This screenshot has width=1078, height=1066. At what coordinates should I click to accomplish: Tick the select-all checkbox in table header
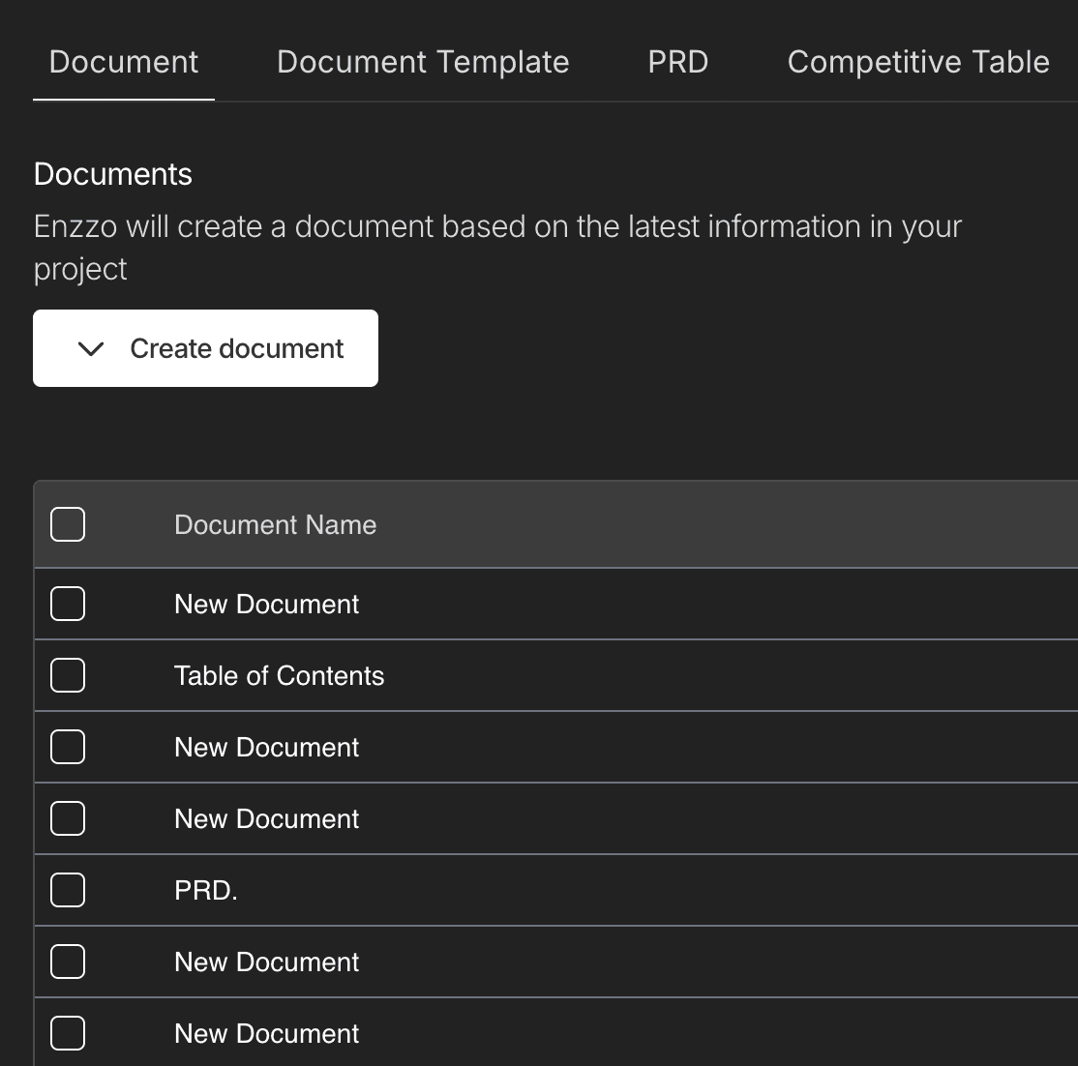click(x=68, y=524)
